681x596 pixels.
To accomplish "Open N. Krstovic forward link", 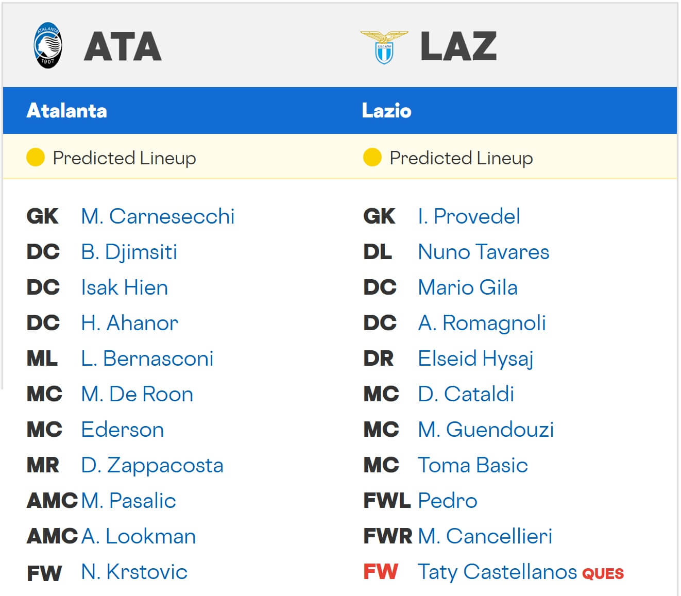I will [134, 572].
